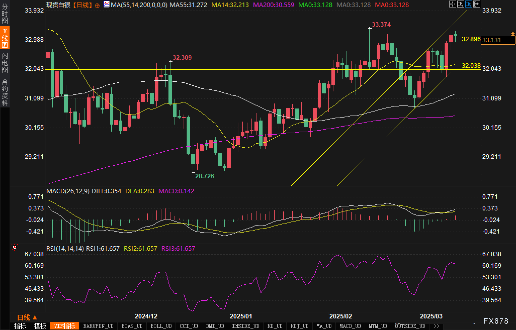Click the MA indicator chart icon
Image resolution: width=516 pixels, height=330 pixels.
(106, 4)
